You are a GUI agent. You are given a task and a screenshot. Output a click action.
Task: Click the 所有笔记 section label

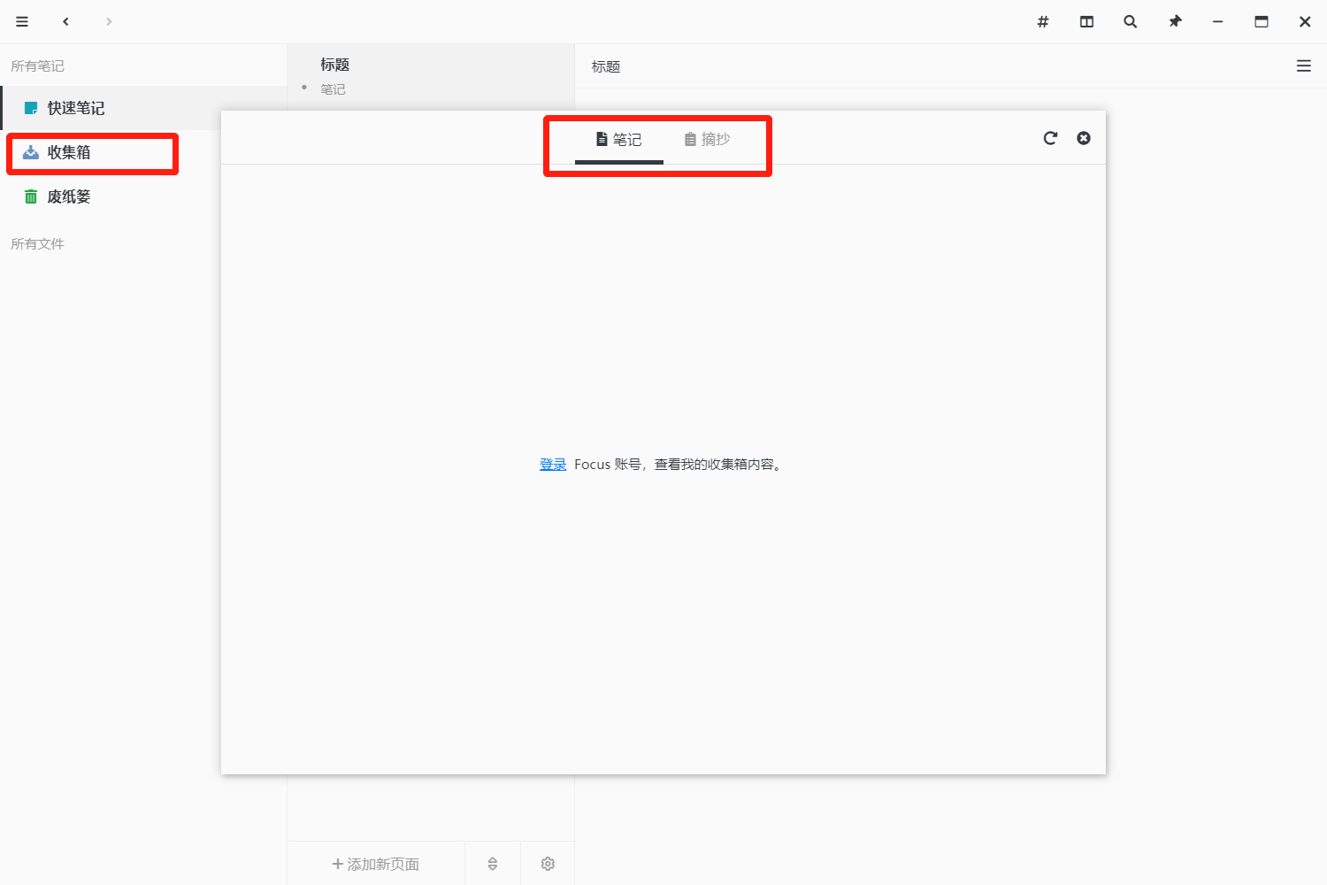[37, 66]
